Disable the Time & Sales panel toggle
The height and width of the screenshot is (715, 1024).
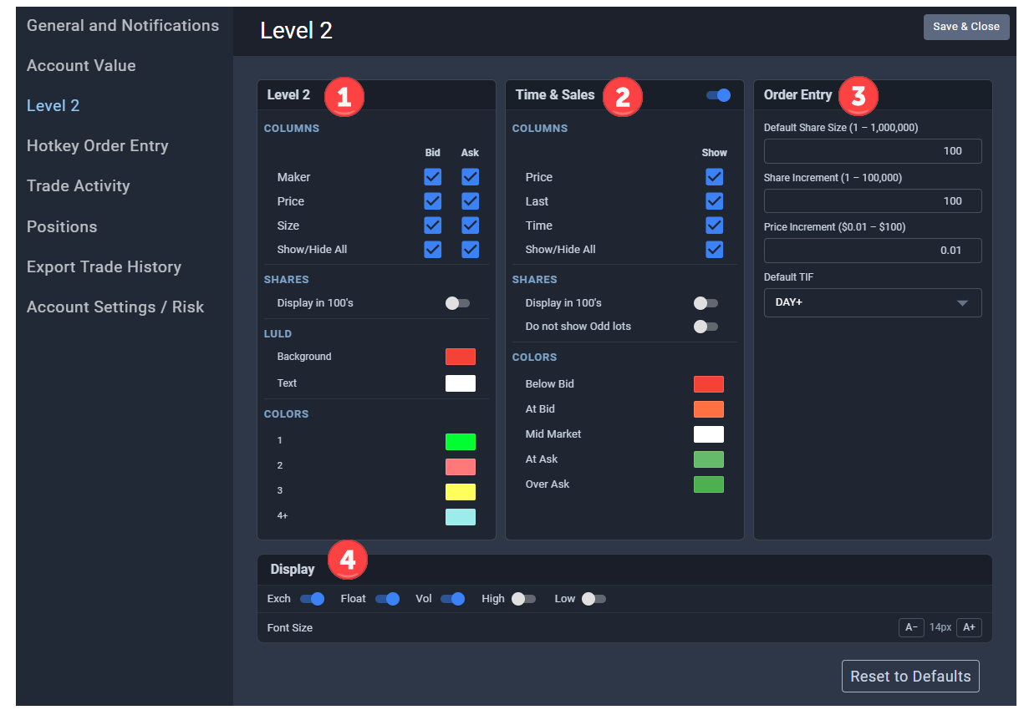(x=719, y=95)
